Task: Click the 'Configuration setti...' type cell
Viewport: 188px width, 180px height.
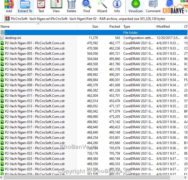Action: [x=138, y=38]
